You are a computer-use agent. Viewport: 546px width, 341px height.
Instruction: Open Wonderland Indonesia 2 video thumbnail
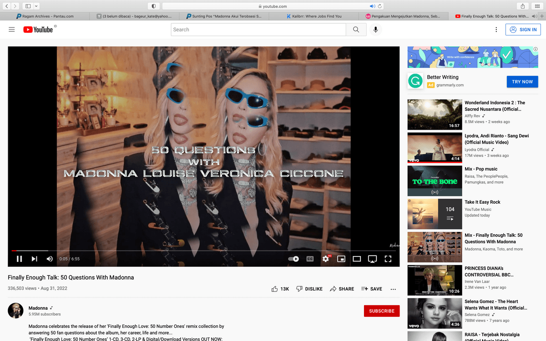point(435,115)
